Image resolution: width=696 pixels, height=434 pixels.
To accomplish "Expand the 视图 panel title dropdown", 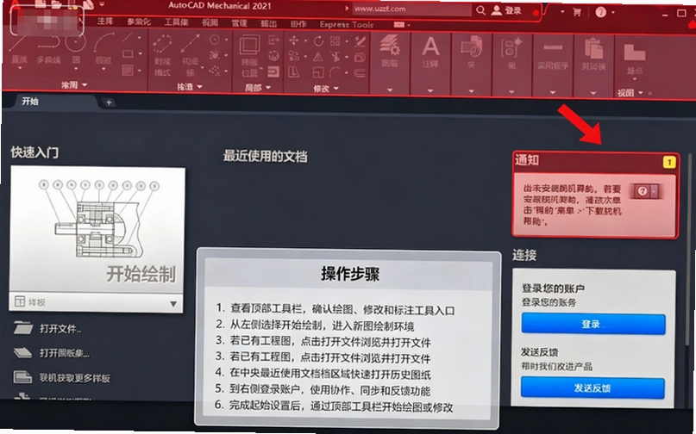I will 641,93.
